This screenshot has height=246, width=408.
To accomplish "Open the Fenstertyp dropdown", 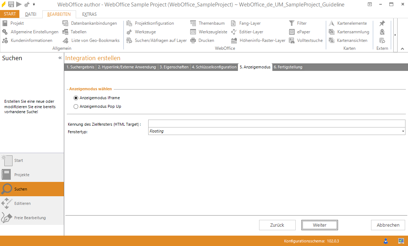I will coord(403,131).
